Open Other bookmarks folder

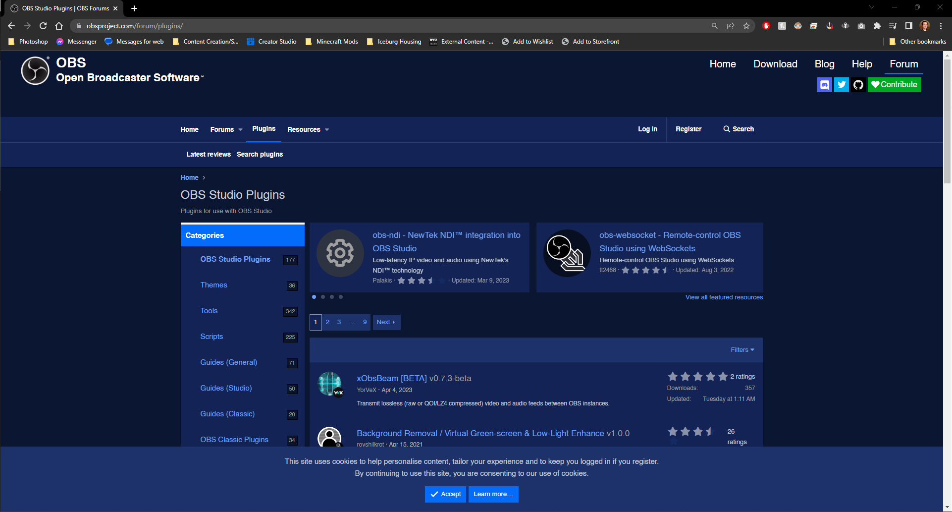pyautogui.click(x=917, y=42)
